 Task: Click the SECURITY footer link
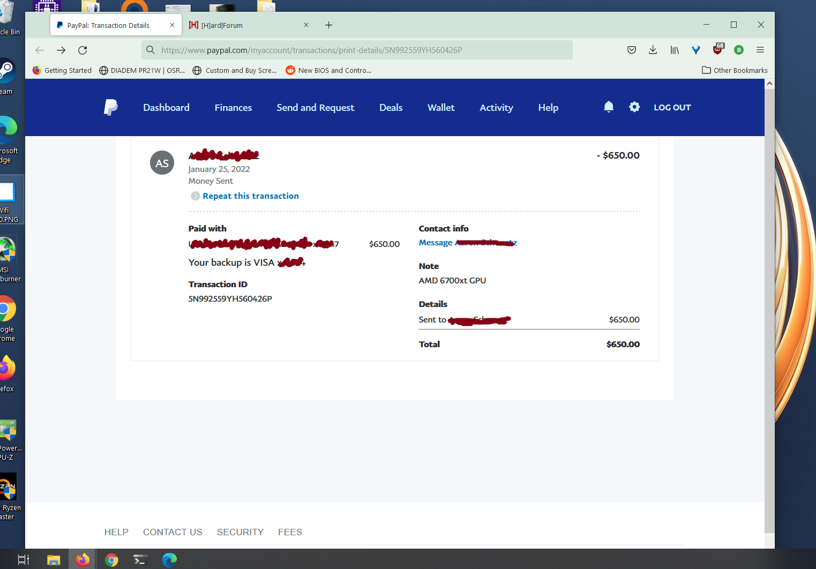[240, 532]
